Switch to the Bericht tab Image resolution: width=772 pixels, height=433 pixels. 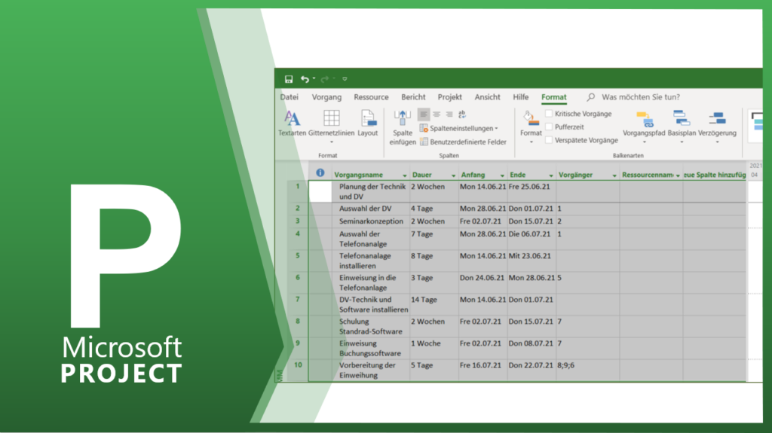pos(413,97)
